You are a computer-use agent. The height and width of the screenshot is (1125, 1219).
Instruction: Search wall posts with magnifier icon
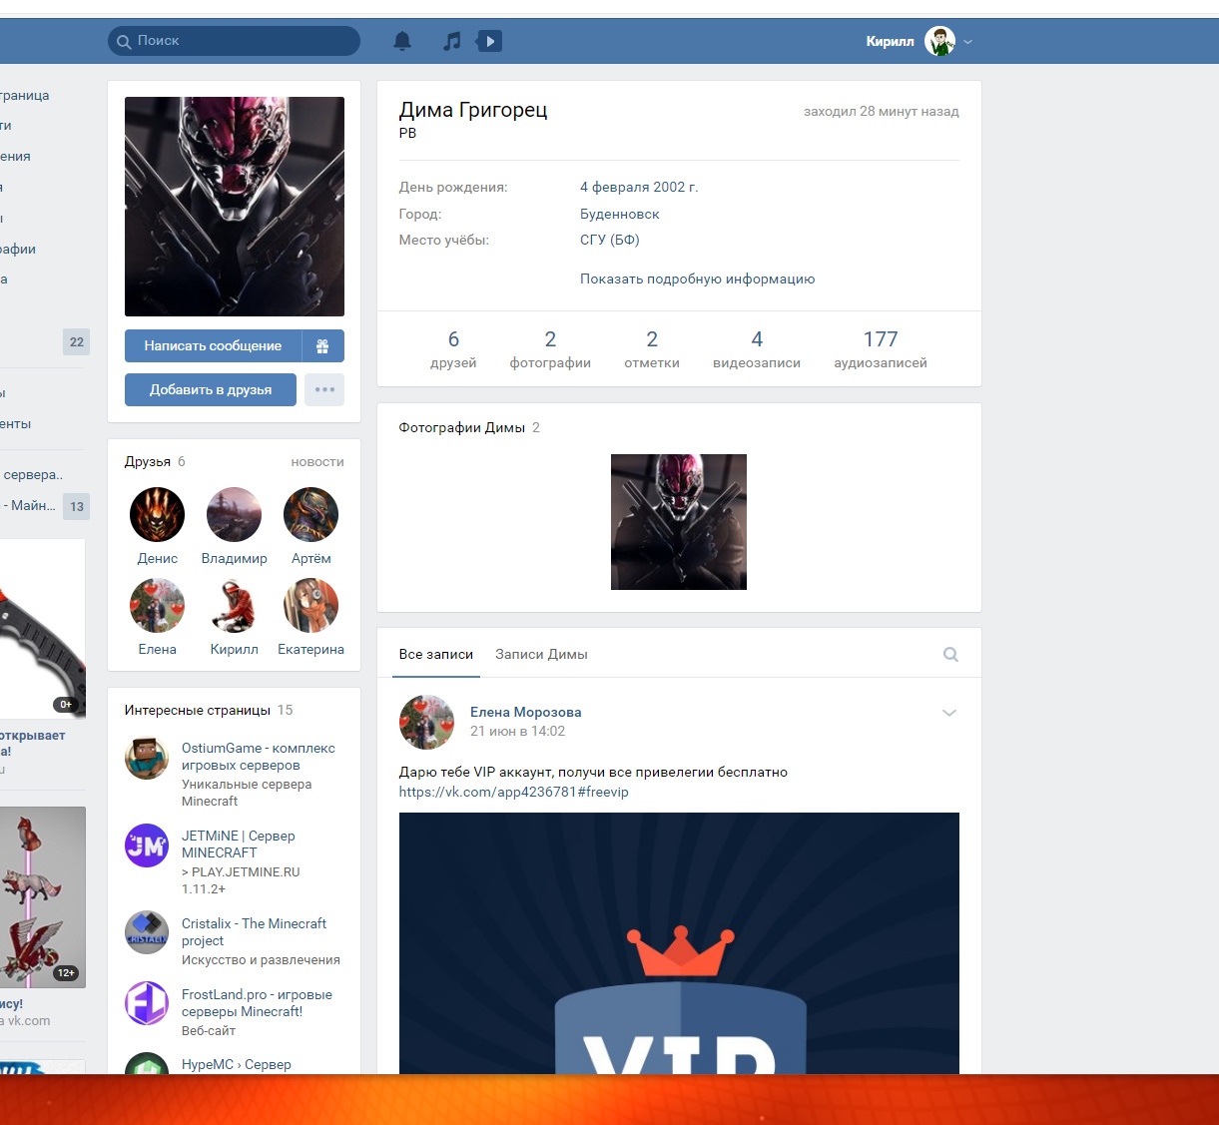point(950,655)
